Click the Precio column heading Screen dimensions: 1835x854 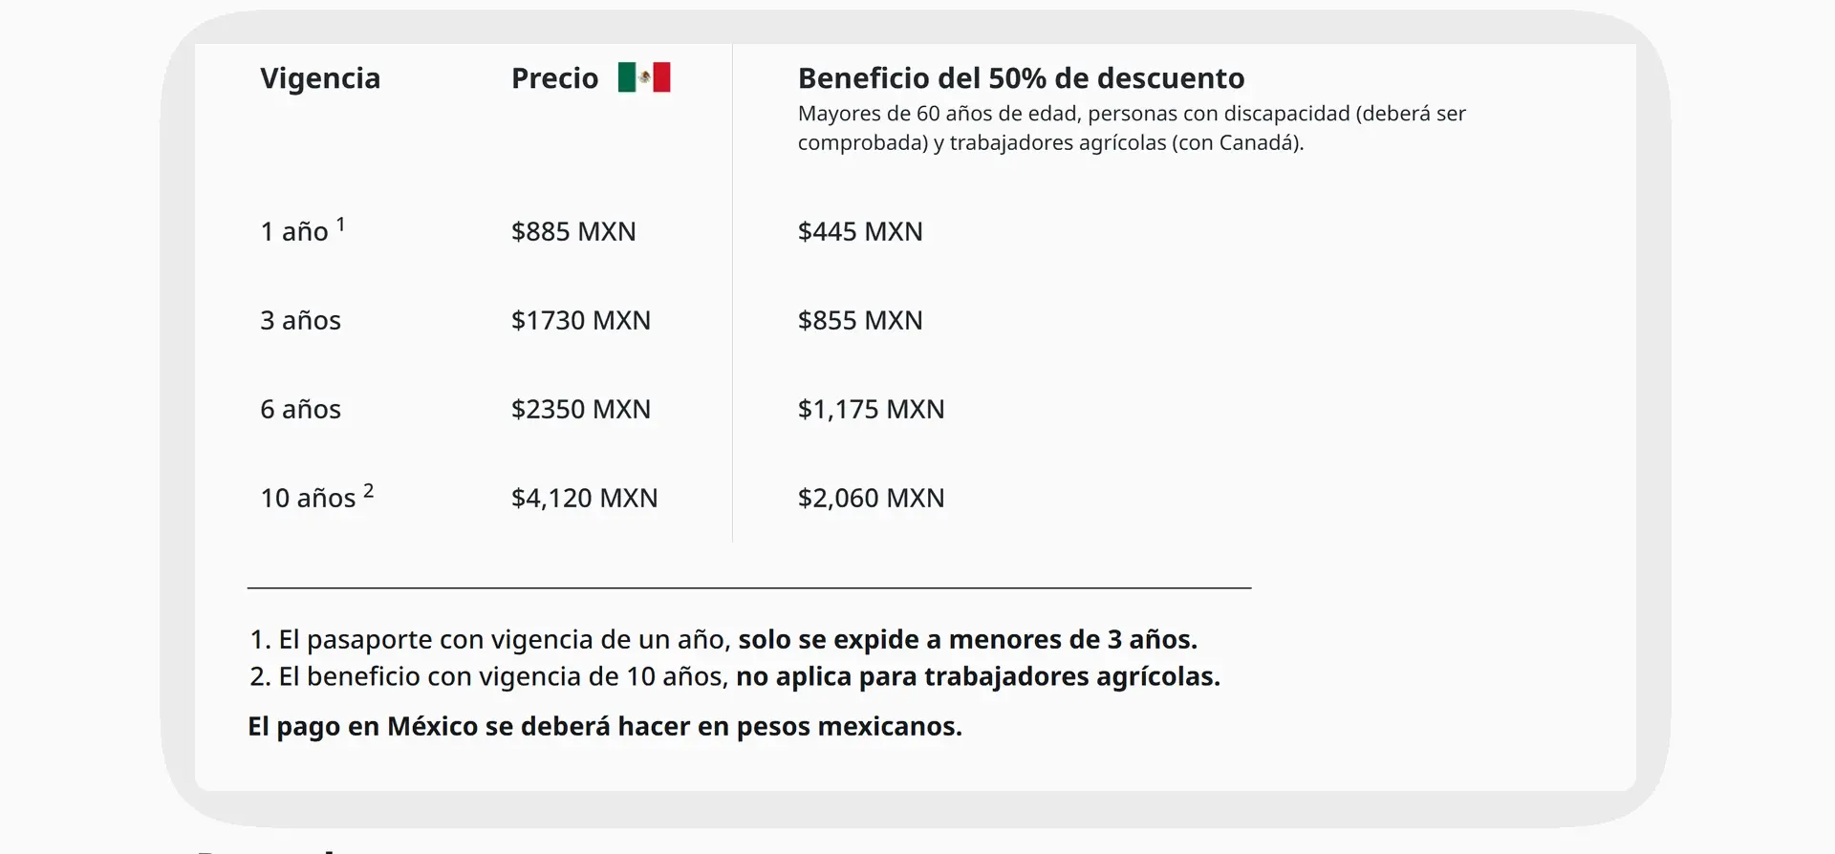tap(554, 78)
